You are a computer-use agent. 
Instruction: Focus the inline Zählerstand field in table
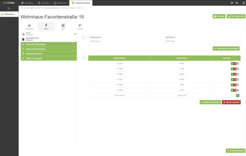click(x=182, y=95)
